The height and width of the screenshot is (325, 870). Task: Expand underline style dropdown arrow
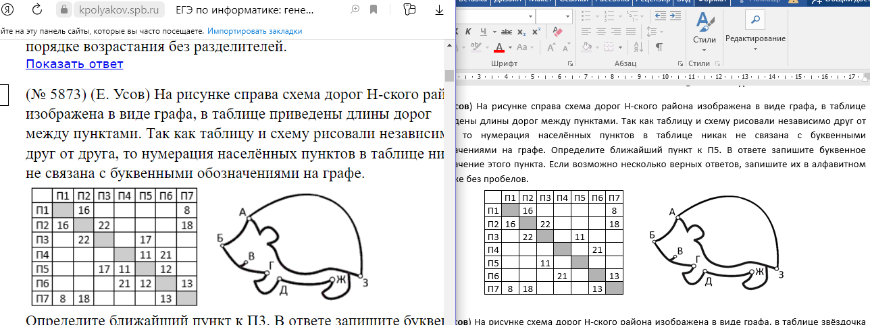pyautogui.click(x=494, y=32)
